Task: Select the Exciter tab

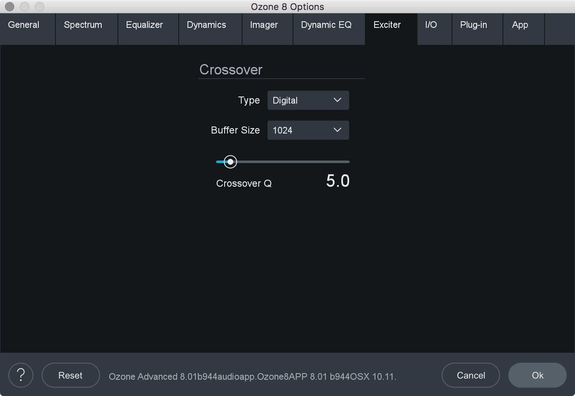Action: click(x=391, y=29)
